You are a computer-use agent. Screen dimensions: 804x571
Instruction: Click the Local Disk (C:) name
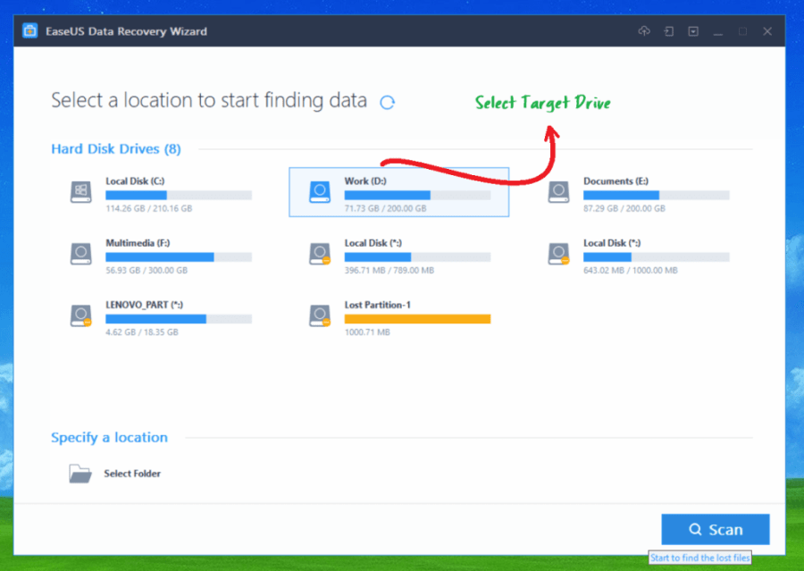click(x=135, y=181)
